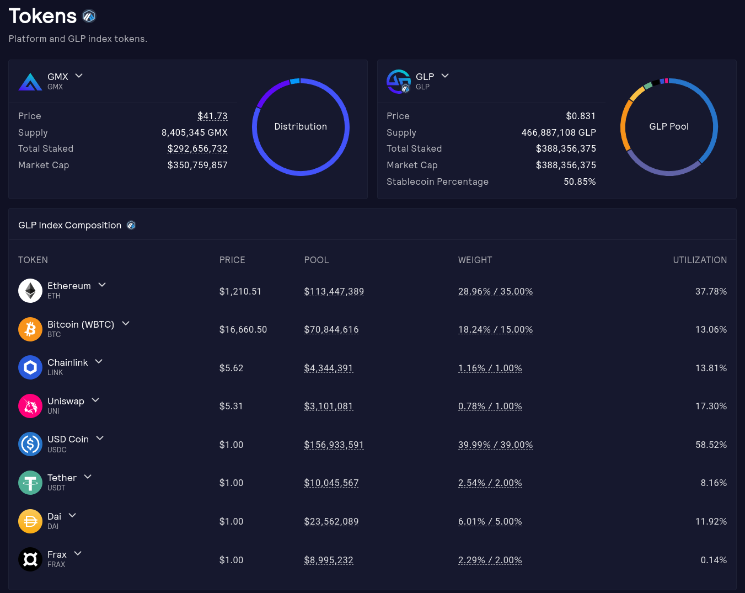The image size is (745, 593).
Task: Click Ethereum utilization 37.78%
Action: [711, 291]
